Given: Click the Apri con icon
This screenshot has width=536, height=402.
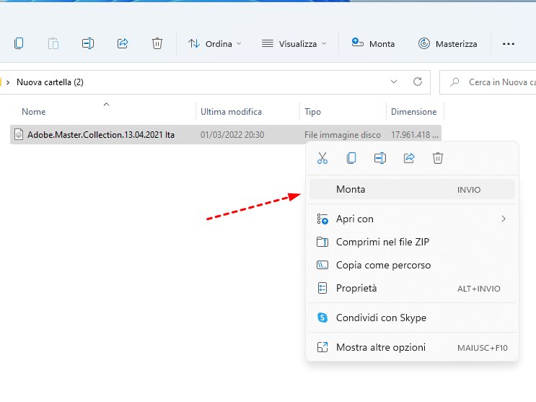Looking at the screenshot, I should coord(322,219).
